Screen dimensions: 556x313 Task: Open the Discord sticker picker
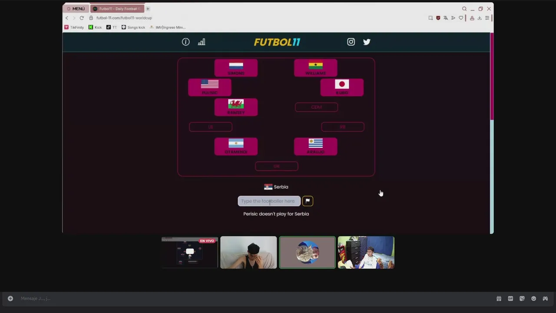[522, 298]
